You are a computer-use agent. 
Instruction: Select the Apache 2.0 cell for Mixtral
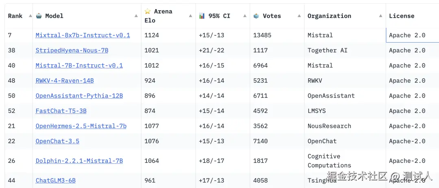tap(407, 35)
